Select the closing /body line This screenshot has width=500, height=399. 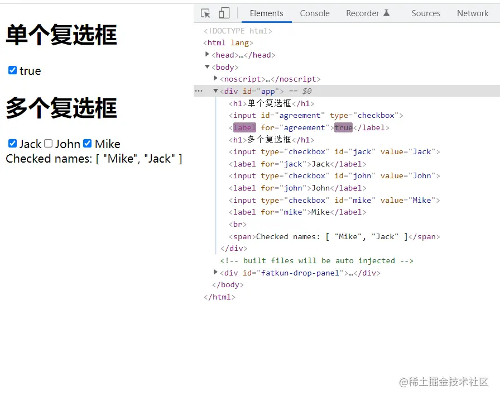228,285
